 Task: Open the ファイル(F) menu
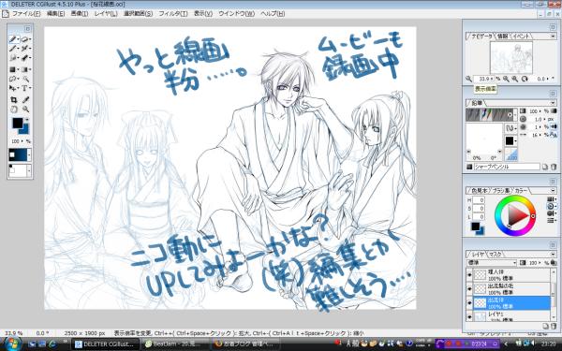[26, 14]
